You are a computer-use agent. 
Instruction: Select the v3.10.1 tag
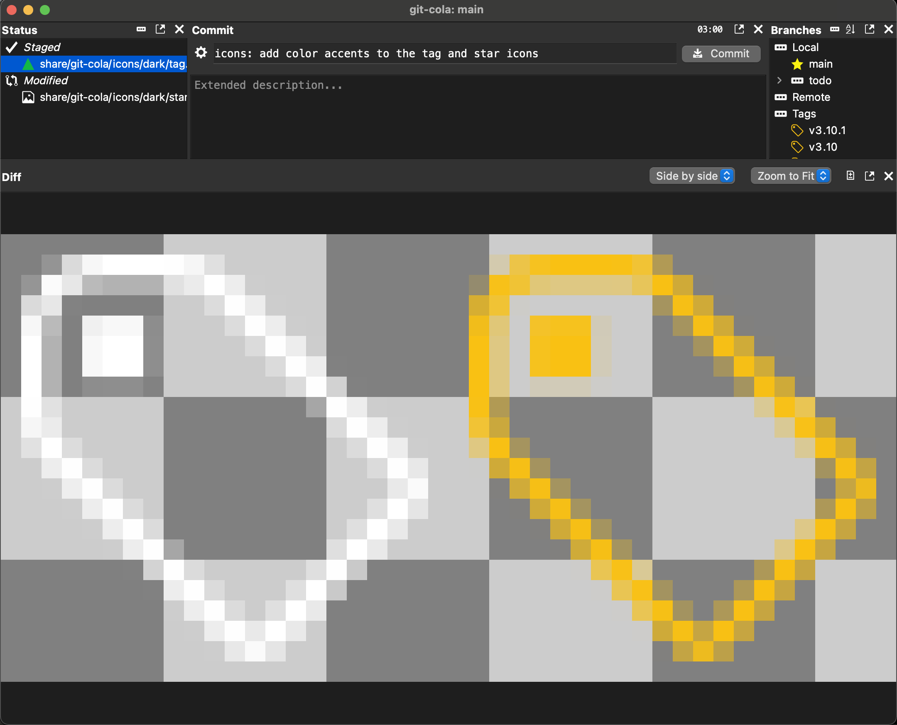coord(826,130)
